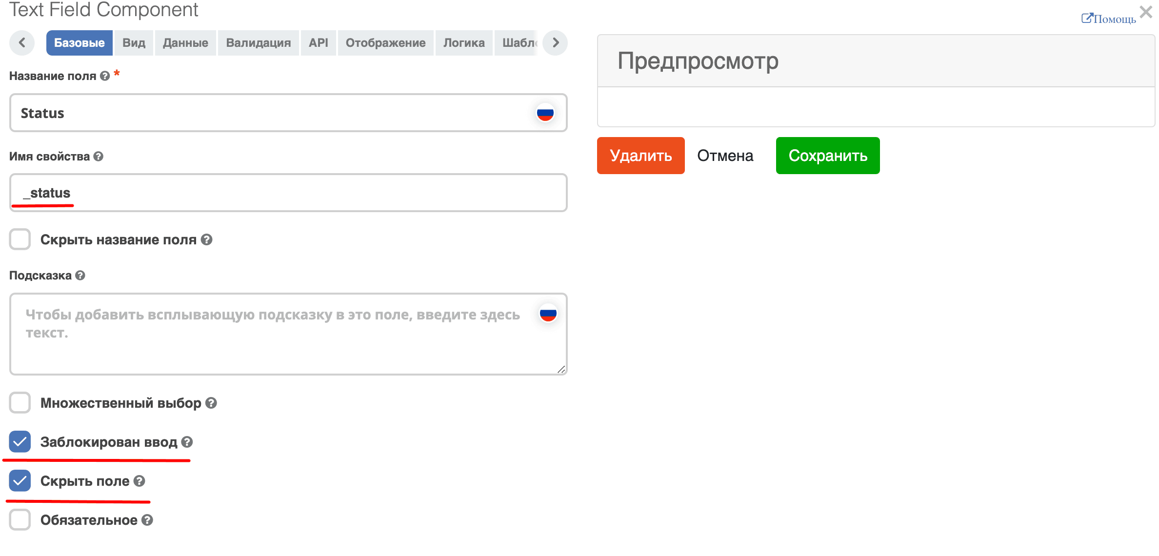Click help icon beside Обязательное
The height and width of the screenshot is (556, 1159).
(147, 520)
